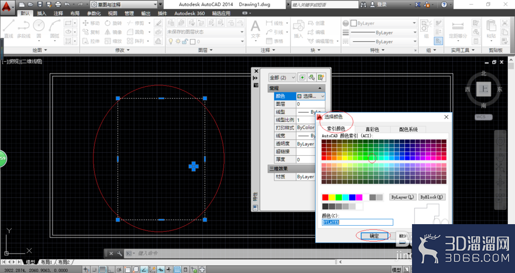Pick the red standard color swatch
Screen dimensions: 515x273
click(325, 197)
